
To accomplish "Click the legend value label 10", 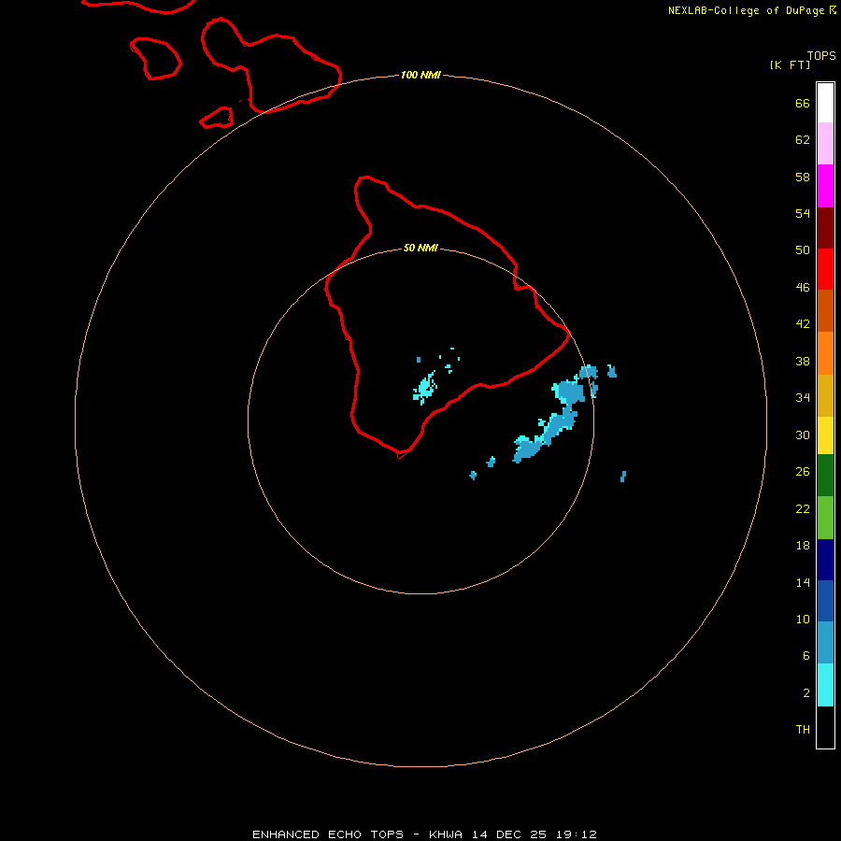I will [x=803, y=619].
